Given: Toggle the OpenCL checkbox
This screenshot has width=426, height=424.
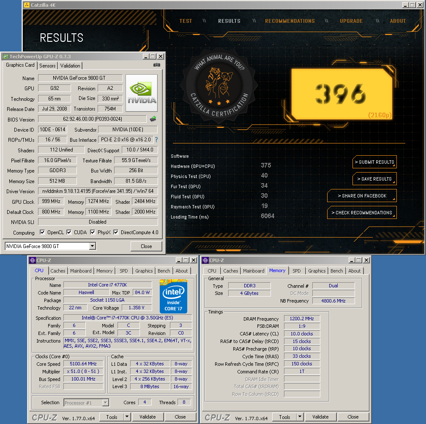Looking at the screenshot, I should pos(42,232).
